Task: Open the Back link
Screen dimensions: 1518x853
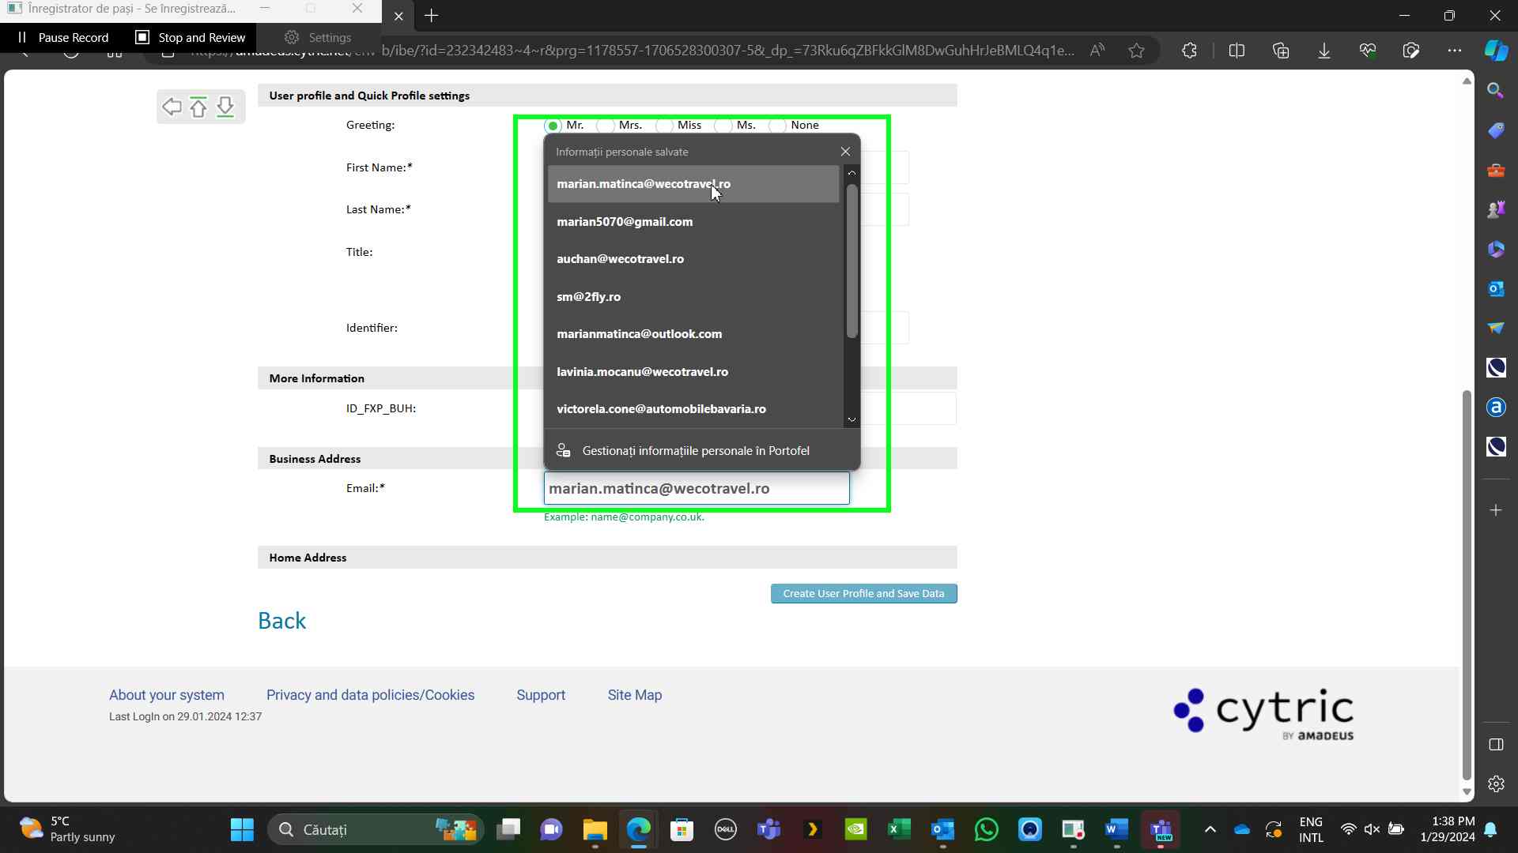Action: 281,621
